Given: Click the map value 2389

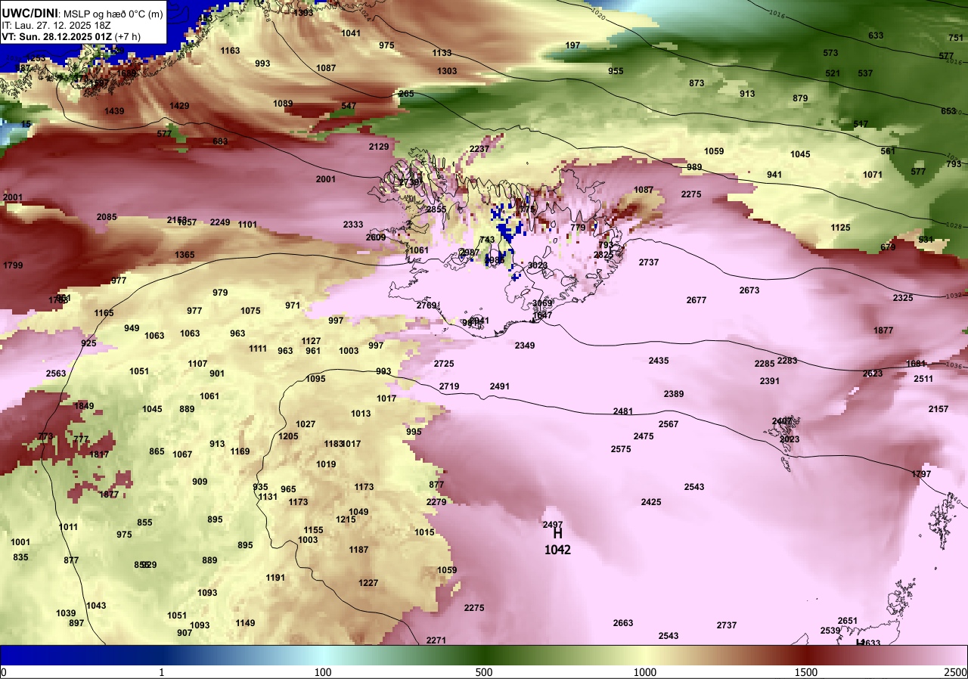Looking at the screenshot, I should pos(674,394).
